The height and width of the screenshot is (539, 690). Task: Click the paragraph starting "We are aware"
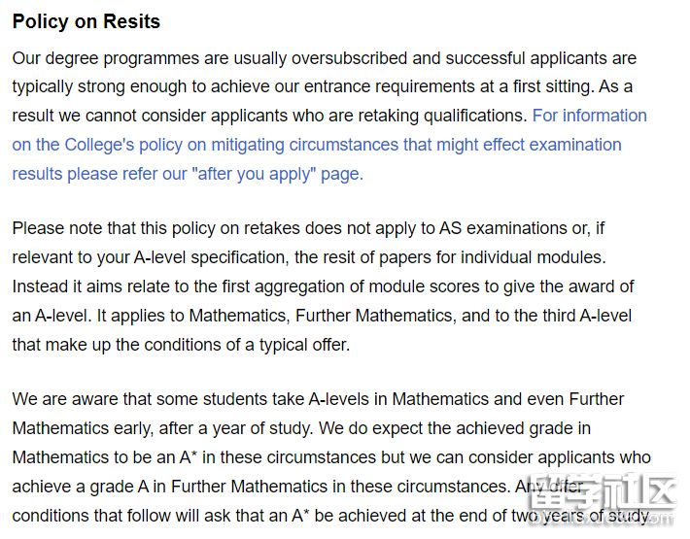coord(330,456)
